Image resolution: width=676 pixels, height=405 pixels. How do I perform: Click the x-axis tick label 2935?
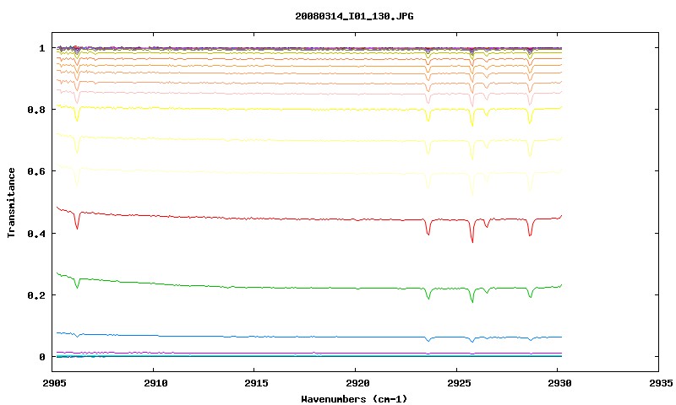pyautogui.click(x=661, y=383)
